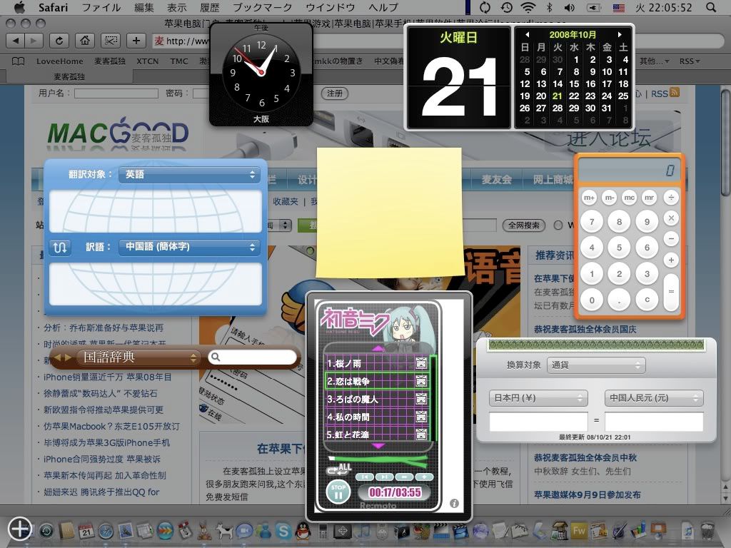
Task: Open the 換算対象 dropdown showing 通貨
Action: 596,365
